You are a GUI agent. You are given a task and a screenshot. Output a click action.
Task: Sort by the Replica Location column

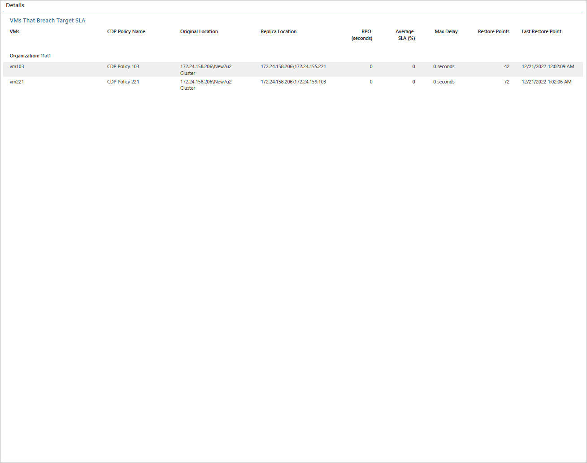(x=278, y=31)
